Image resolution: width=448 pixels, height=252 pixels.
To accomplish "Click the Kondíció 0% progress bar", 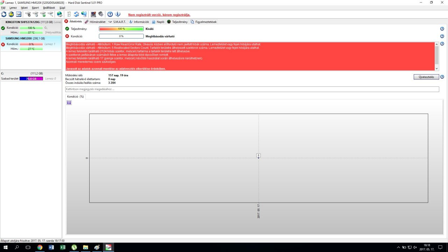I will (121, 36).
